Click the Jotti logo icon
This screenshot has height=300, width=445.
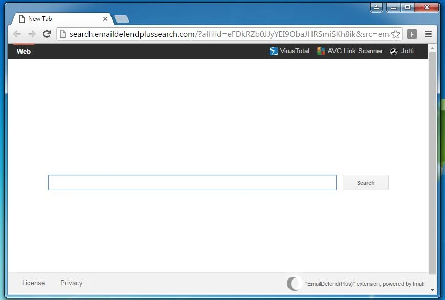pos(394,51)
